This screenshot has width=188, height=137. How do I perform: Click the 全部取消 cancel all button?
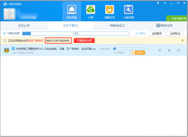[175, 34]
